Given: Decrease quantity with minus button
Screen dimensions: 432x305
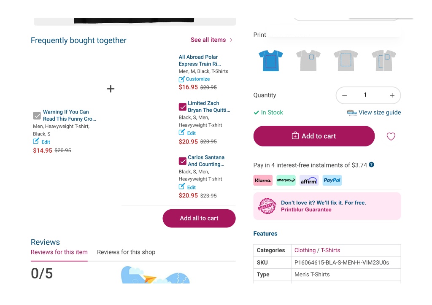Looking at the screenshot, I should (x=344, y=95).
